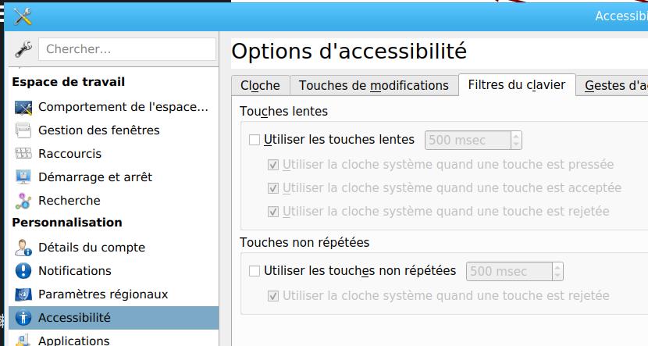Image resolution: width=648 pixels, height=346 pixels.
Task: Select Paramètres régionaux flag icon
Action: 23,294
